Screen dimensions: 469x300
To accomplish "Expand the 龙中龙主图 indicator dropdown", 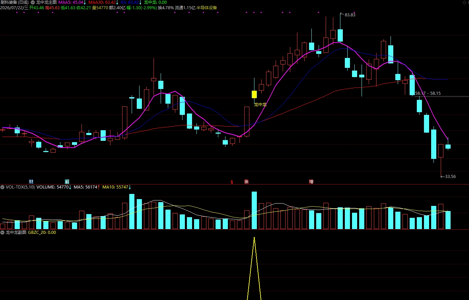I will click(33, 2).
